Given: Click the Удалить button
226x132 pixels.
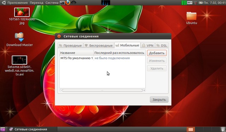Looking at the screenshot, I should (x=157, y=68).
